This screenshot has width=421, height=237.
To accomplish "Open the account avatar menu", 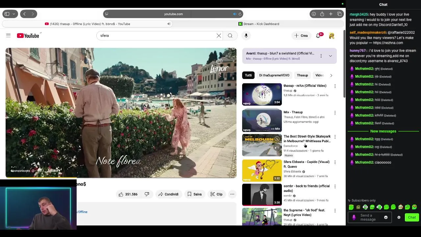I will pyautogui.click(x=332, y=36).
